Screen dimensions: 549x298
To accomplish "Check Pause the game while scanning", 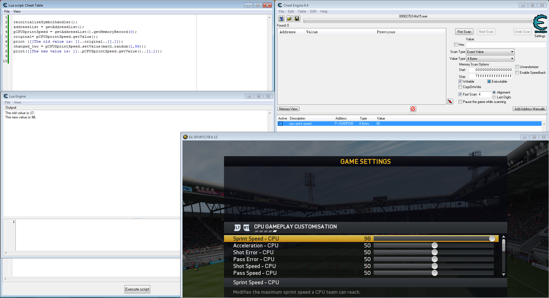I will (460, 102).
